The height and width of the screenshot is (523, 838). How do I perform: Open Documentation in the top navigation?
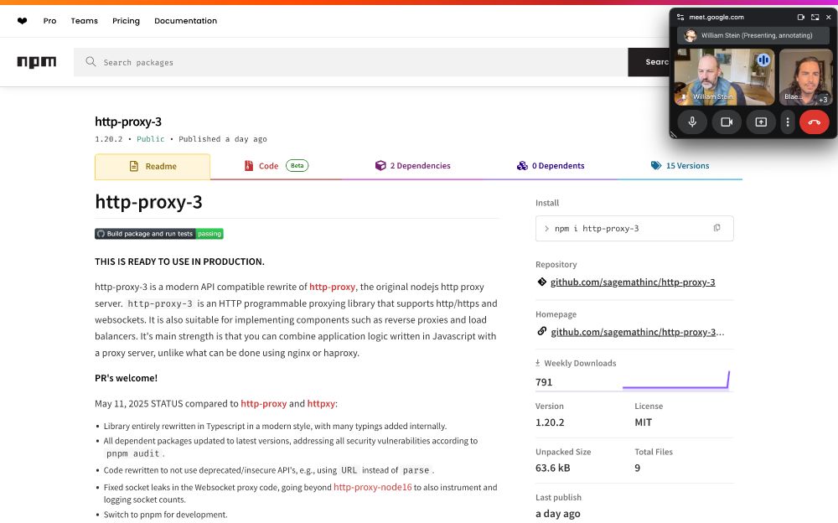coord(185,21)
